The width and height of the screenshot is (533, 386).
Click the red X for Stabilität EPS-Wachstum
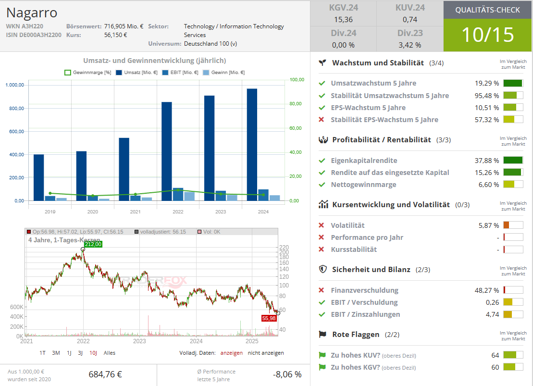[321, 120]
